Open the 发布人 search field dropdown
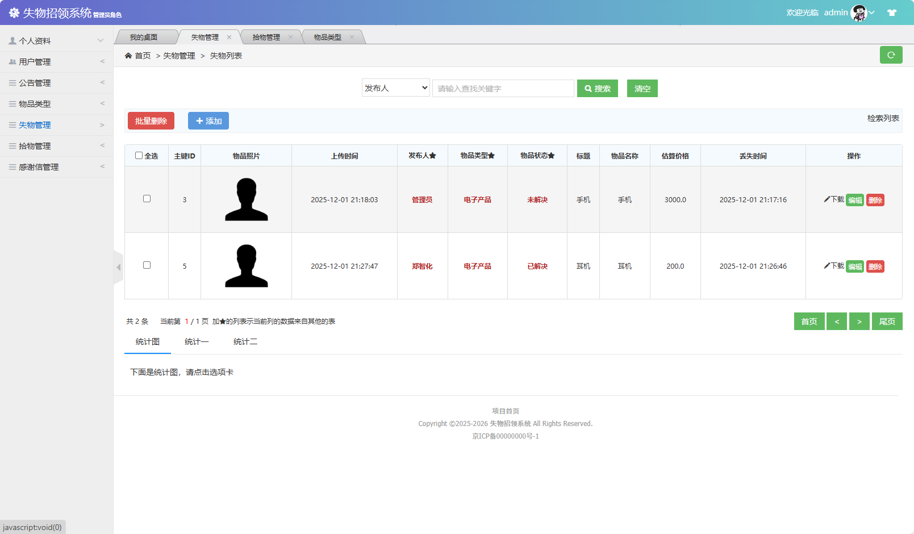The width and height of the screenshot is (914, 534). coord(395,88)
